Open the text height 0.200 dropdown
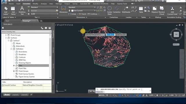The image size is (186, 104). pos(58,14)
